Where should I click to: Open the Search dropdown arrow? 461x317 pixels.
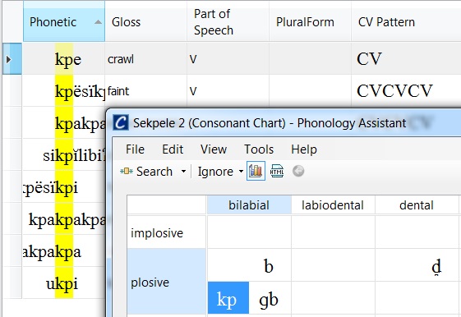pyautogui.click(x=183, y=172)
